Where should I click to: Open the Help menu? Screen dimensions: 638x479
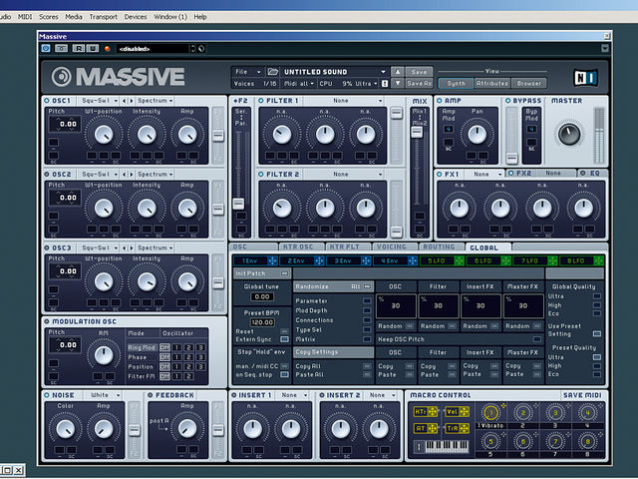199,17
